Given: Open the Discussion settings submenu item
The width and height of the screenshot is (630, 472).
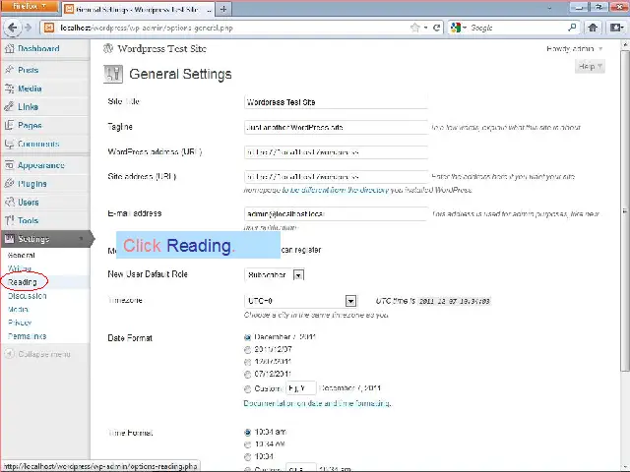Looking at the screenshot, I should [x=28, y=296].
